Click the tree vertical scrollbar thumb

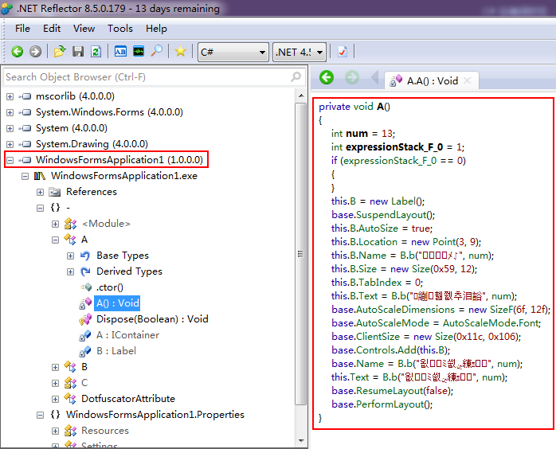pos(301,254)
